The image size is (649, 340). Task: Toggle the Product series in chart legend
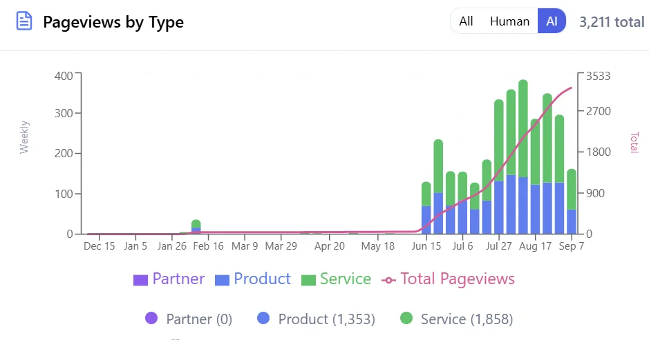point(253,279)
